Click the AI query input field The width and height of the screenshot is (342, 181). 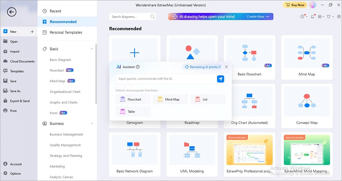click(x=166, y=79)
